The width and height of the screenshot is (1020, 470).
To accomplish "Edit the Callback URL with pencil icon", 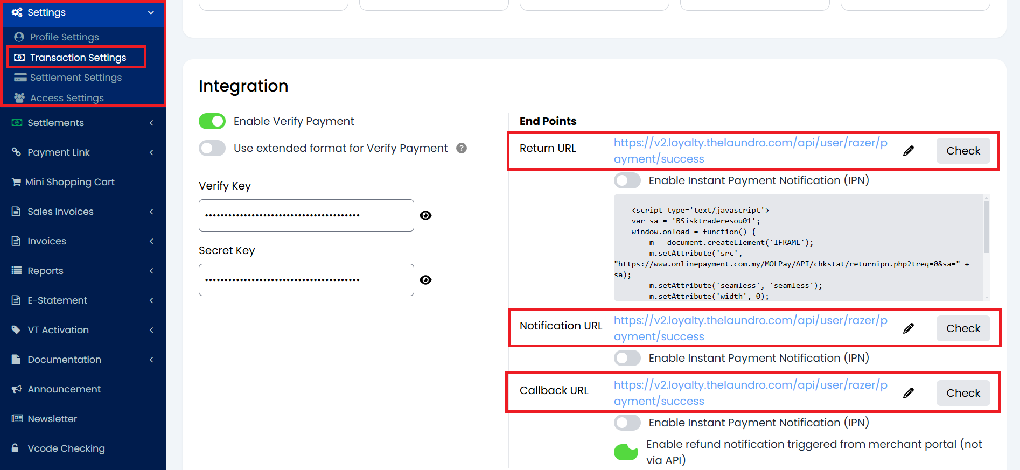I will click(x=909, y=393).
